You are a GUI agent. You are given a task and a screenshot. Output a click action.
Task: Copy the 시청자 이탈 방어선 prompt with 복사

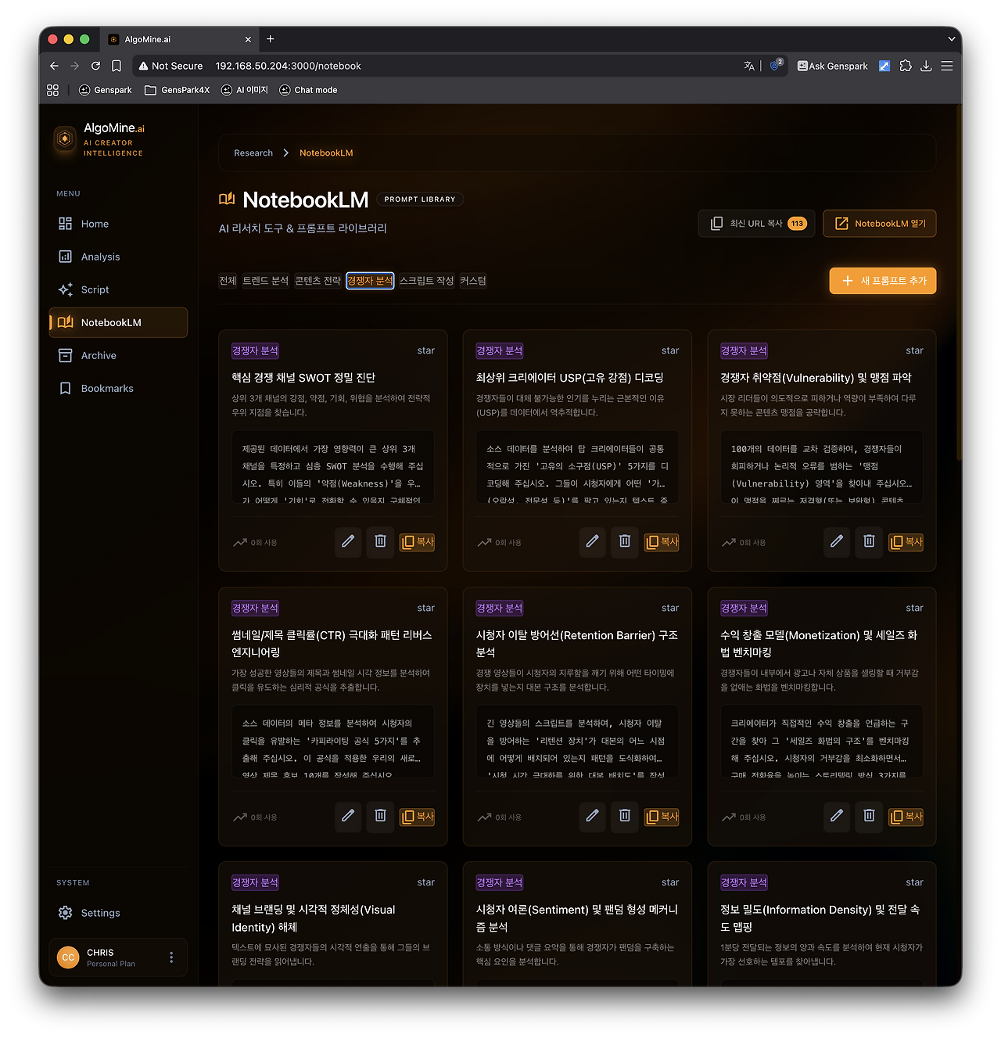pos(662,817)
